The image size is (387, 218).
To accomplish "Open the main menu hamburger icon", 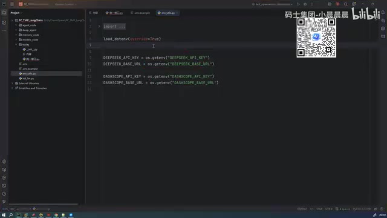I will 12,4.
